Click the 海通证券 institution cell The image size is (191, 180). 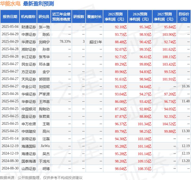[x=29, y=154]
